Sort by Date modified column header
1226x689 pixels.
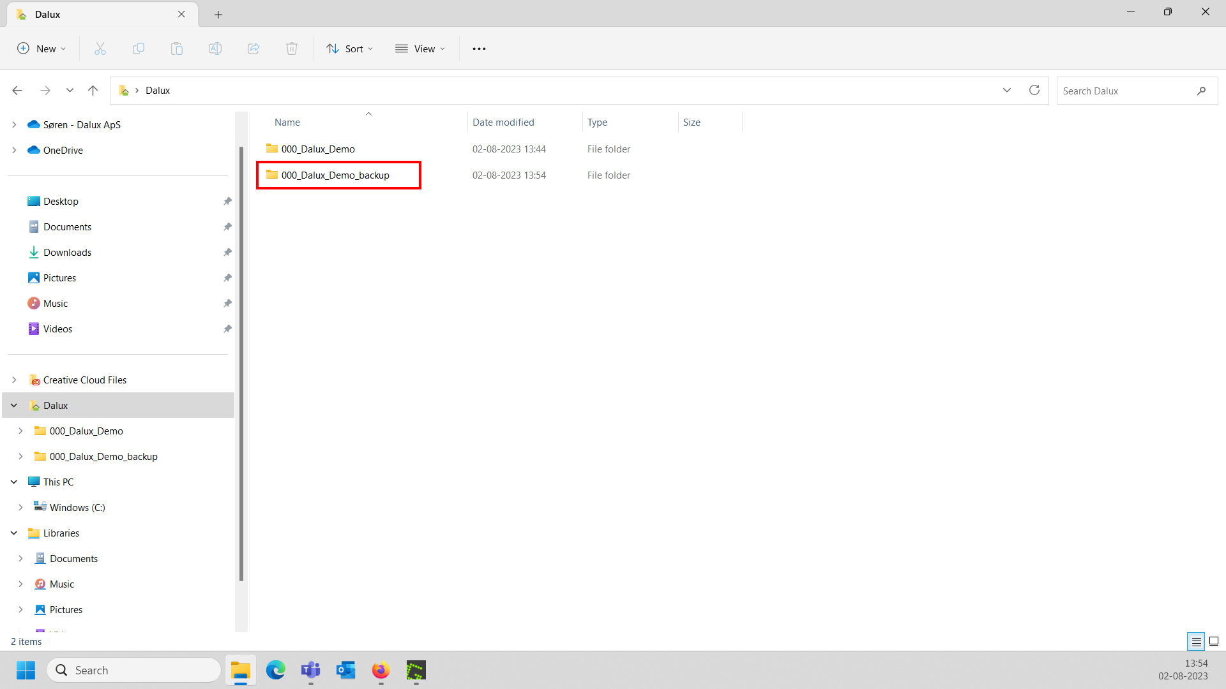coord(503,122)
